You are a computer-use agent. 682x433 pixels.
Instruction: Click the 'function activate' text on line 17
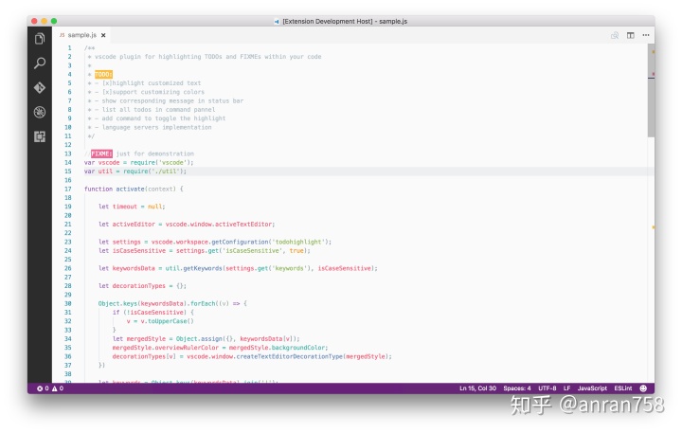tap(115, 189)
